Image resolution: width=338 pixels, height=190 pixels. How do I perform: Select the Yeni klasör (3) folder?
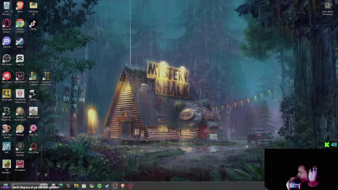[33, 8]
